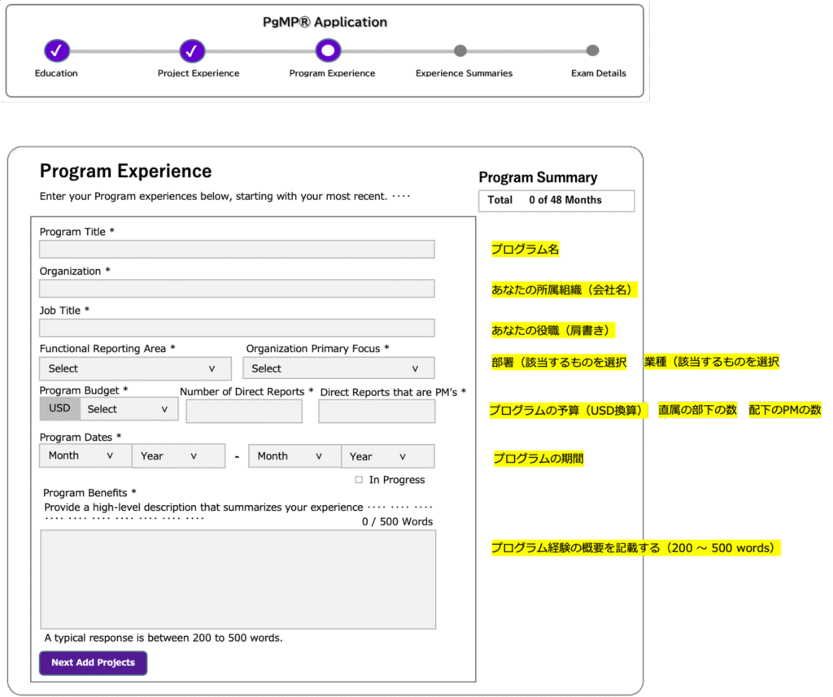Open the Functional Reporting Area dropdown
The width and height of the screenshot is (833, 697).
135,368
